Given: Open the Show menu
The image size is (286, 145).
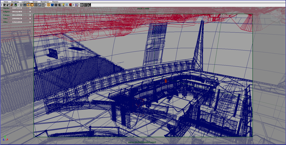Looking at the screenshot, I should (x=35, y=2).
